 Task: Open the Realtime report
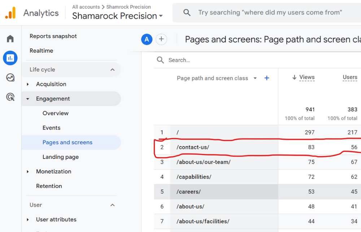(x=41, y=51)
